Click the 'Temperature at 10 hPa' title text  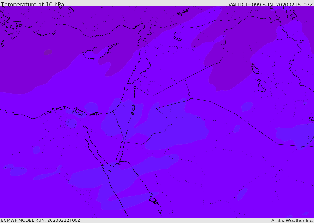(33, 4)
